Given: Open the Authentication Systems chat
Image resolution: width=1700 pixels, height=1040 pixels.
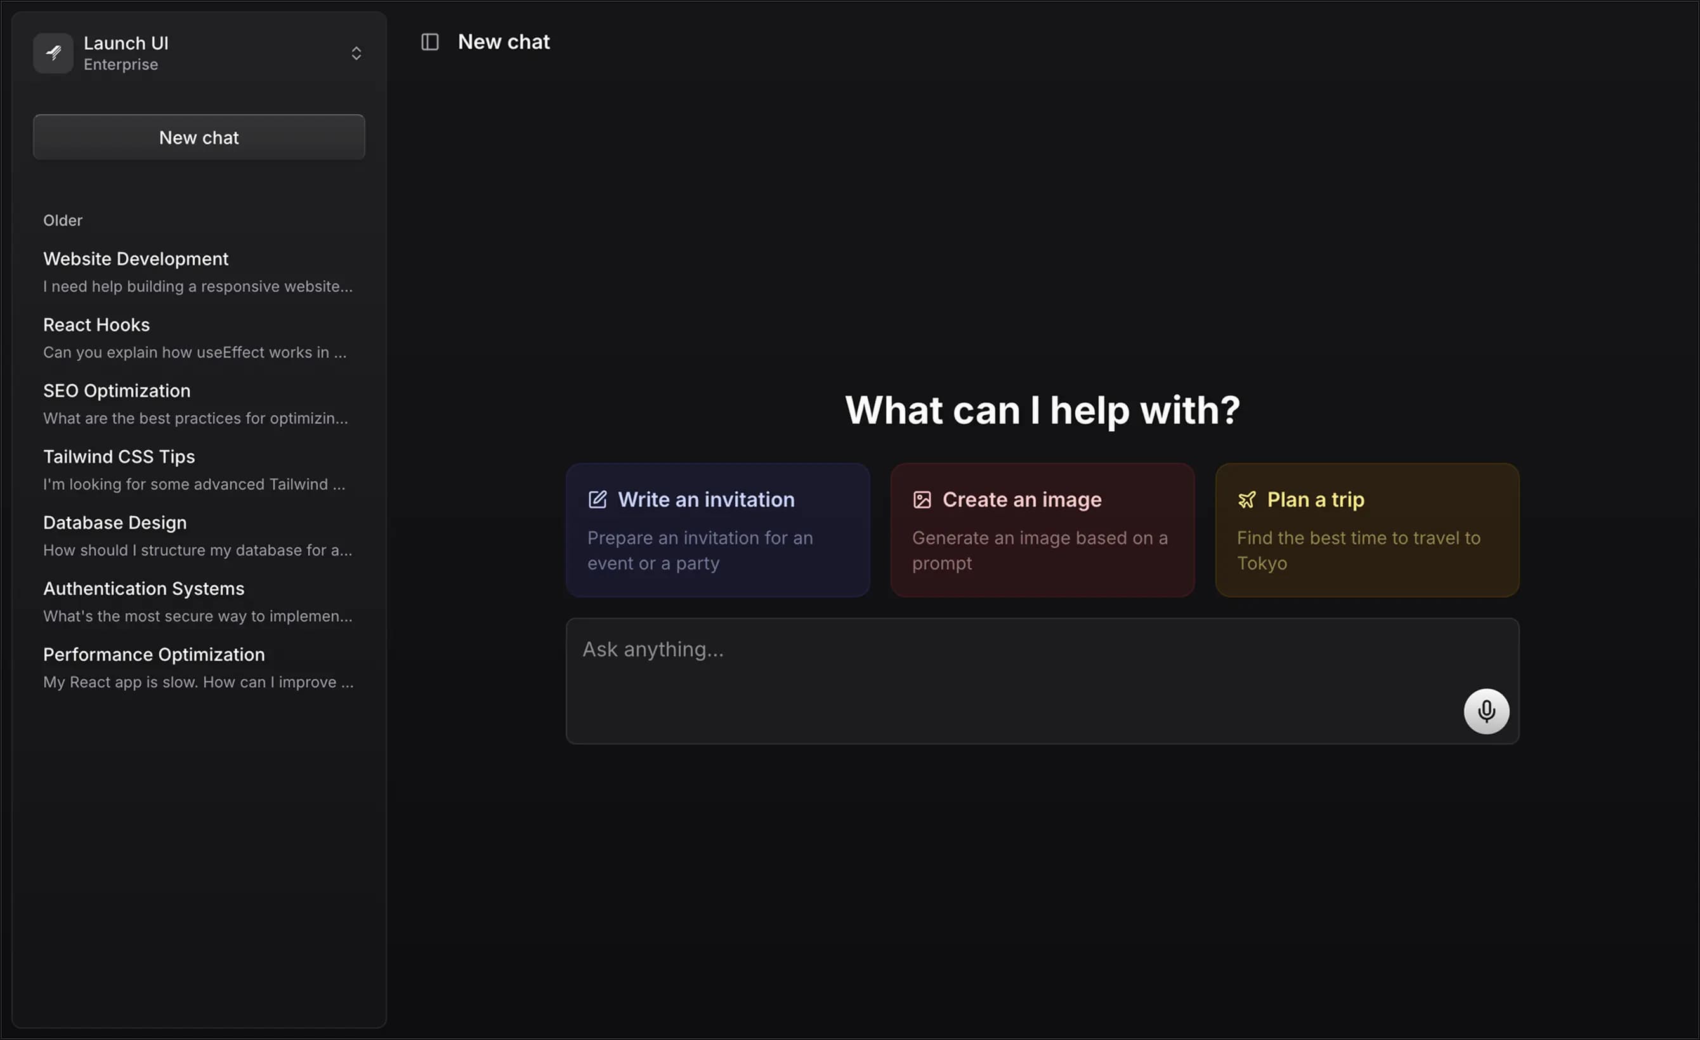Looking at the screenshot, I should pyautogui.click(x=199, y=601).
